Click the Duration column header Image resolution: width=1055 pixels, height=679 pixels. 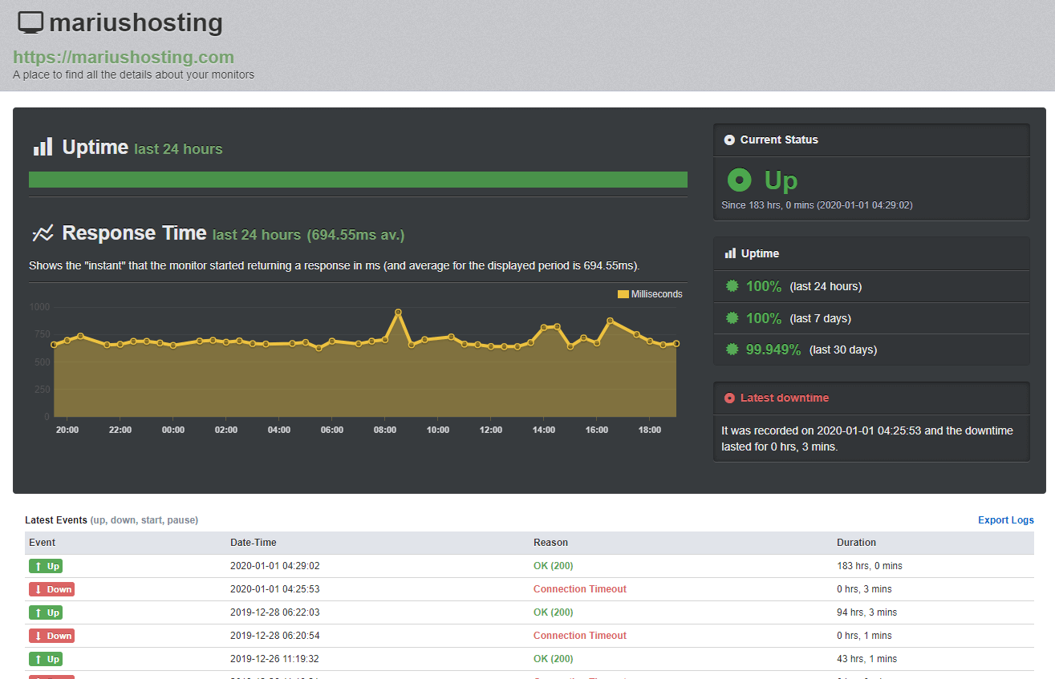pos(857,543)
